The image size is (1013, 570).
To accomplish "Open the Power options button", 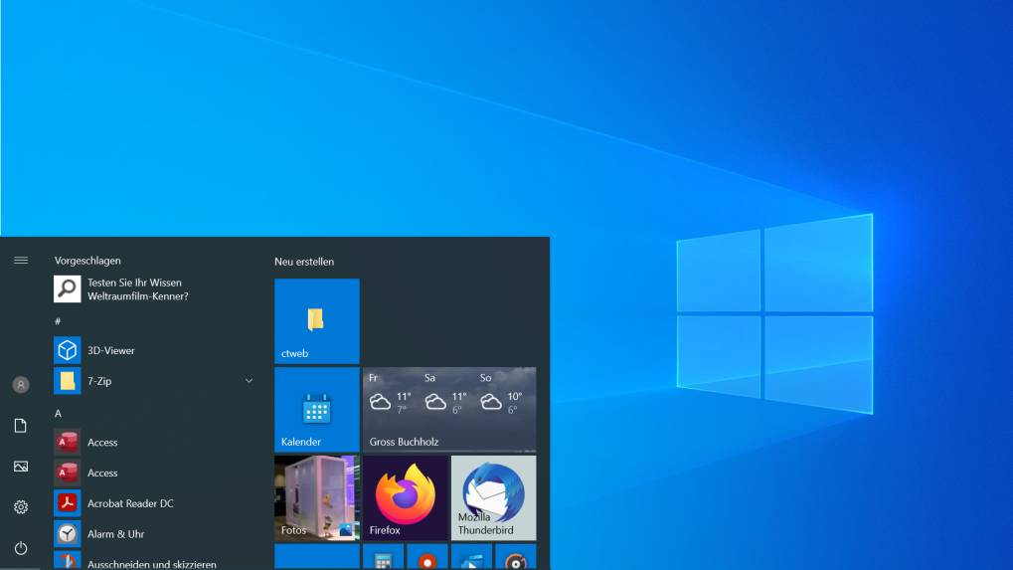I will pyautogui.click(x=21, y=548).
